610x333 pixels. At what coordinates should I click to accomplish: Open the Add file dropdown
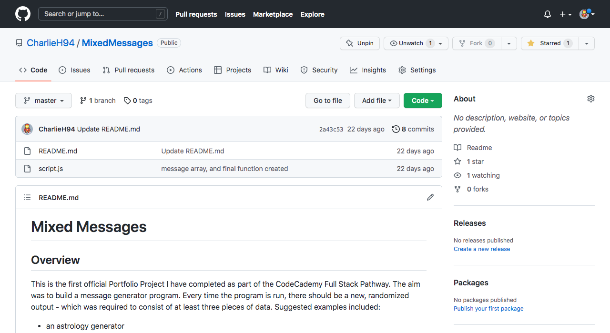click(376, 101)
